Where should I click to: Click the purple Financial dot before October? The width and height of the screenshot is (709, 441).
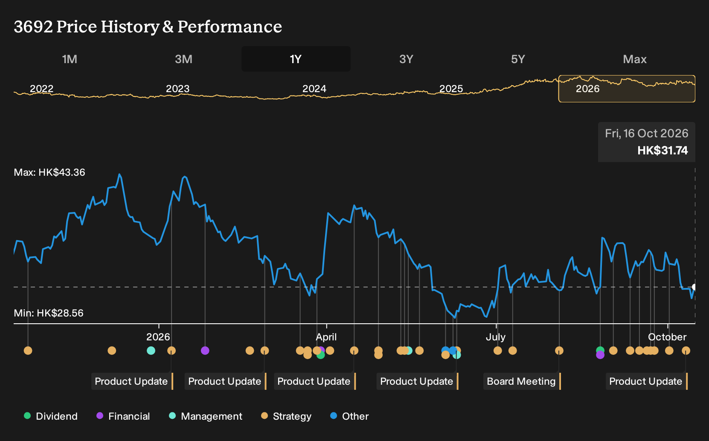coord(600,355)
